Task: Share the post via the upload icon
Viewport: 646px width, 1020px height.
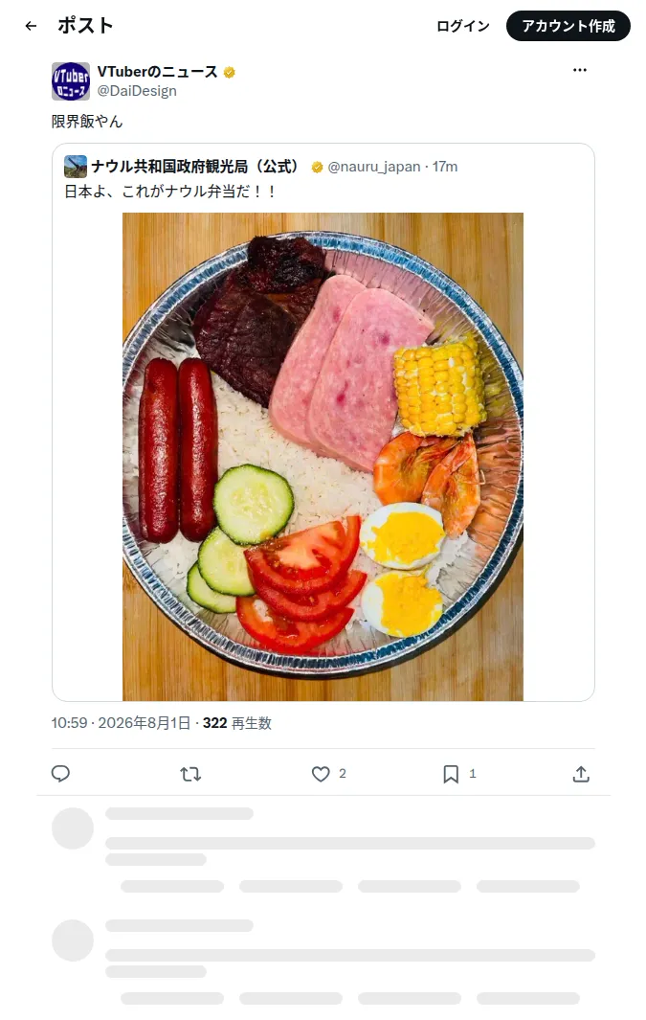Action: (581, 774)
